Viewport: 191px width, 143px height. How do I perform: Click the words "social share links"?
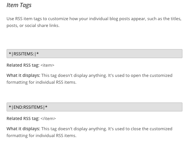point(42,26)
